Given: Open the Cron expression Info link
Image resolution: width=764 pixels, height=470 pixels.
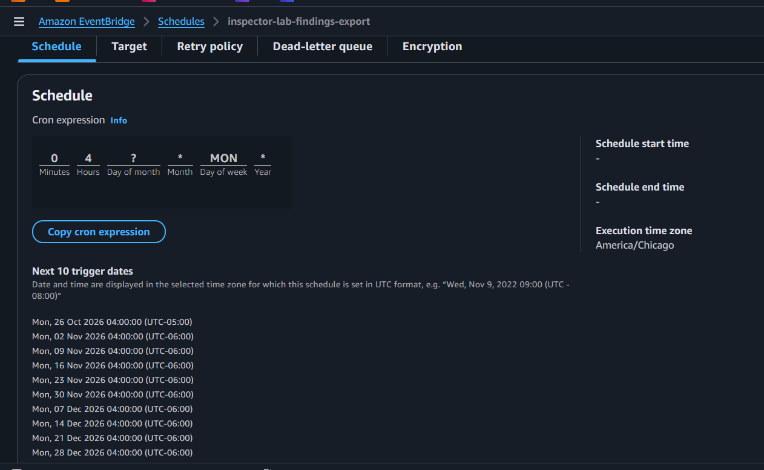Looking at the screenshot, I should [119, 120].
